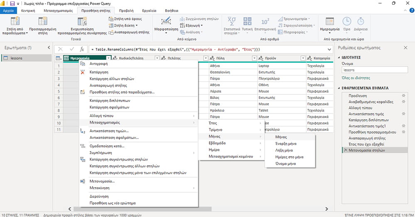Click the Format (Μορφοποίηση) icon
Image resolution: width=415 pixels, height=217 pixels.
tap(166, 21)
